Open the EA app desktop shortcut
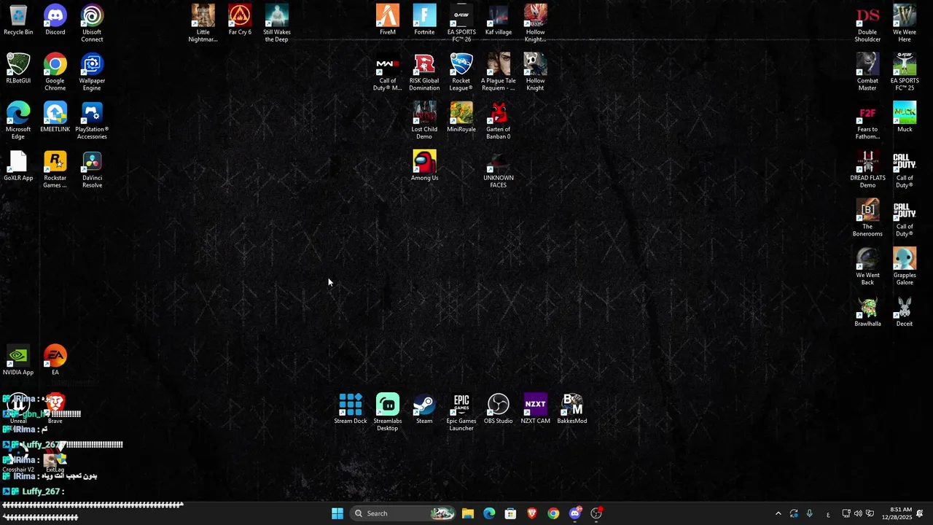The width and height of the screenshot is (933, 525). pyautogui.click(x=55, y=361)
